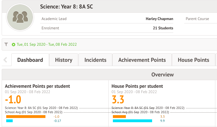Select the orange 3.3 house points bar
The image size is (217, 127).
[119, 116]
